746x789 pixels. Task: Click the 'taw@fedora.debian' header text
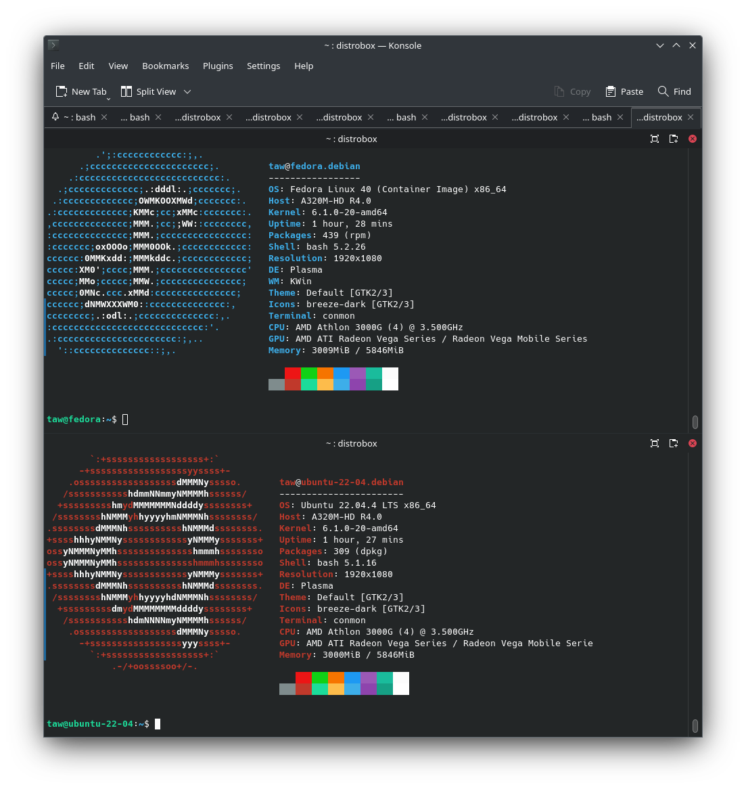[314, 166]
